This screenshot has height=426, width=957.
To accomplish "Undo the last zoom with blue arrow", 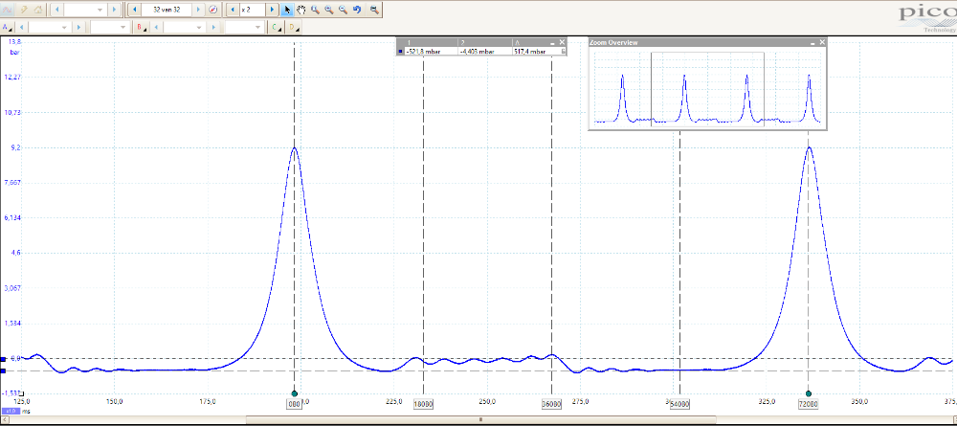I will [357, 9].
